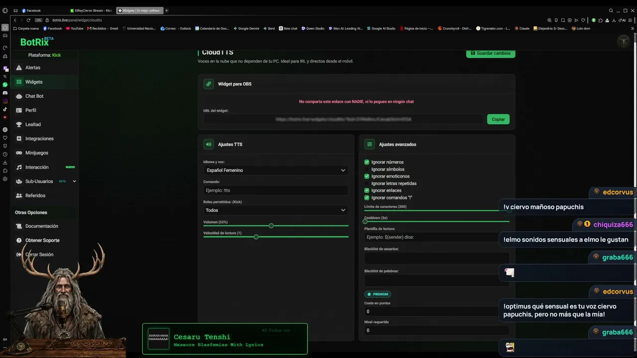This screenshot has width=637, height=358.
Task: Click the BotRix logo
Action: point(37,42)
